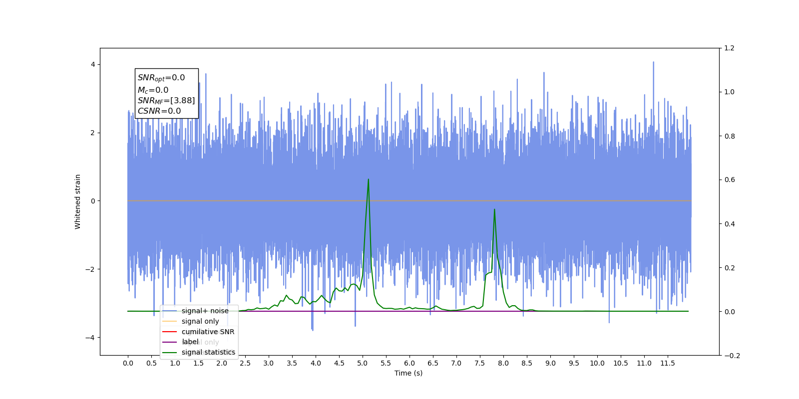This screenshot has height=399, width=799.
Task: Click the Mc=0.0 annotation text
Action: [x=153, y=90]
